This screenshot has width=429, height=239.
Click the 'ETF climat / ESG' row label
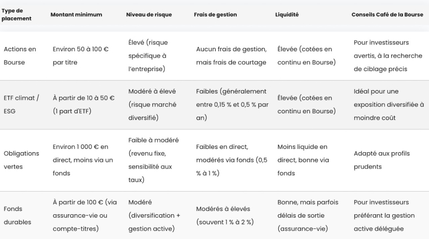(21, 105)
